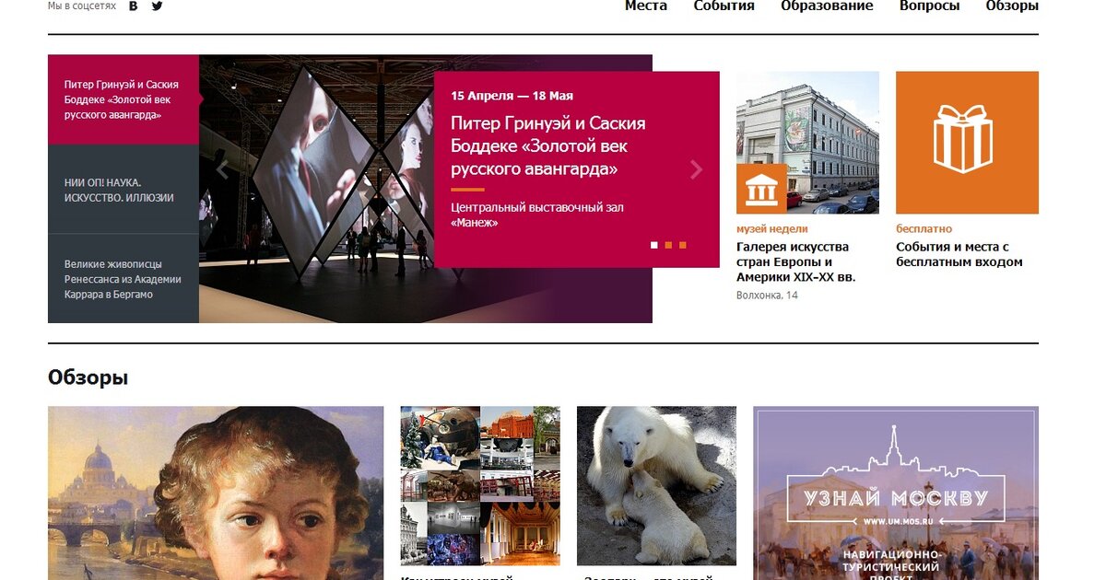
Task: Select the first white slider dot
Action: [654, 245]
